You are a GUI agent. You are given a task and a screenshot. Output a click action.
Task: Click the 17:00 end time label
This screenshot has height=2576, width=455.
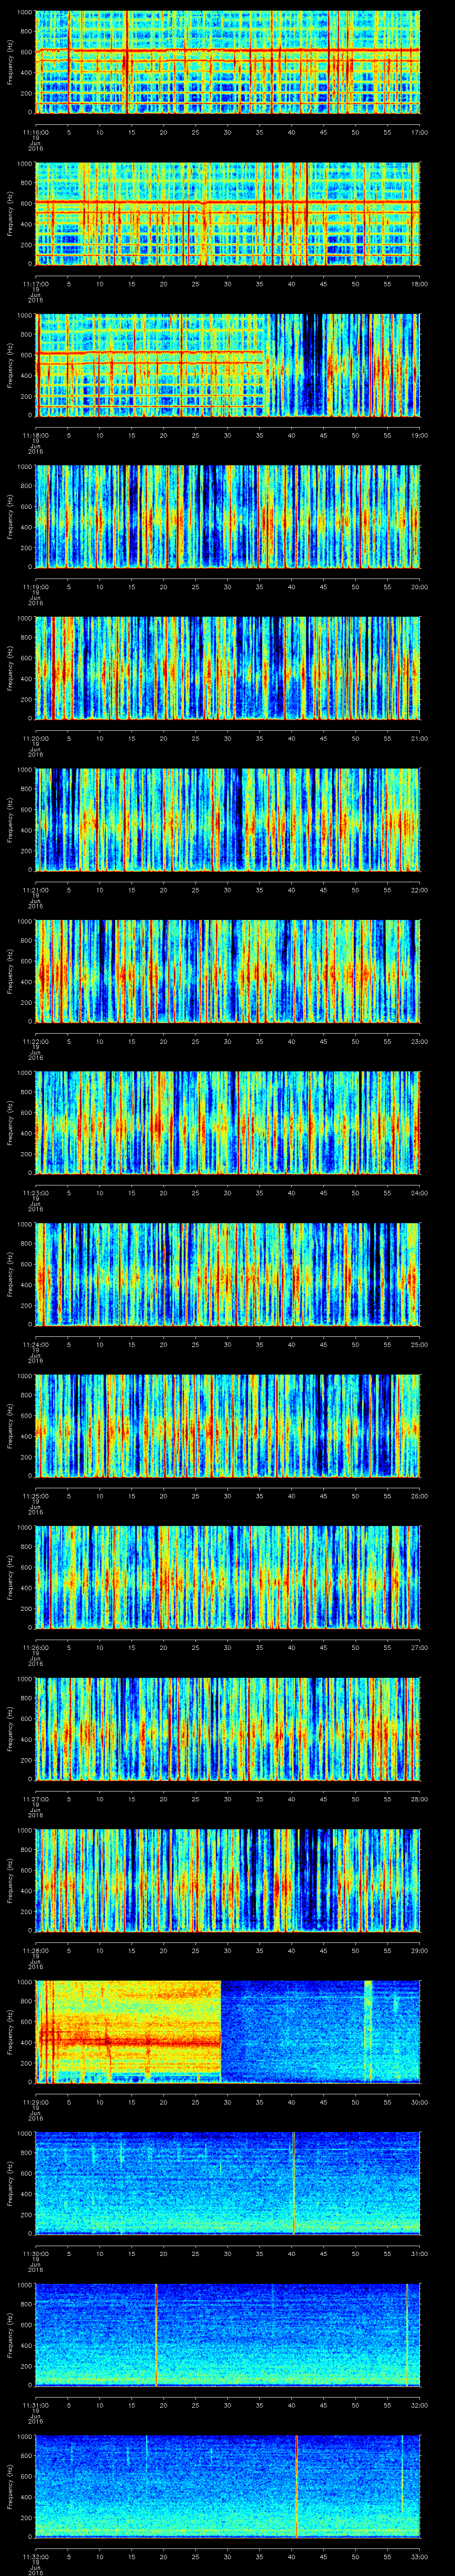[x=419, y=132]
